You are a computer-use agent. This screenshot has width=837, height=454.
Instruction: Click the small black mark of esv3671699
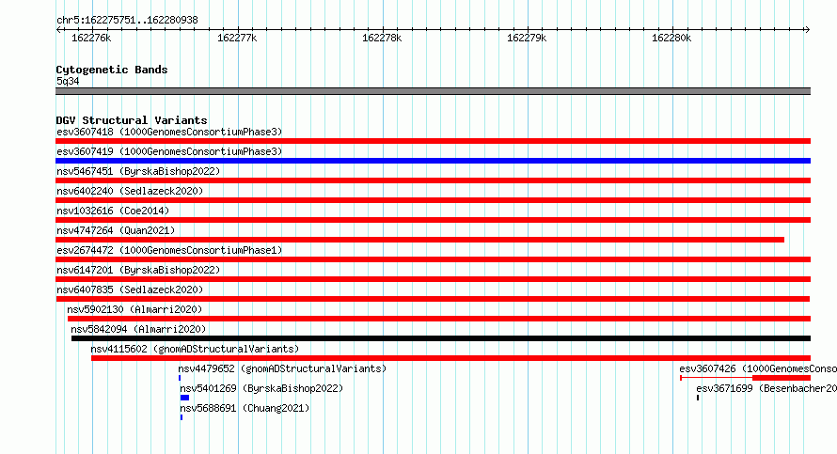pos(698,398)
